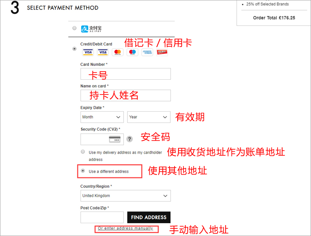
Task: Click Or enter address manually link
Action: [126, 228]
